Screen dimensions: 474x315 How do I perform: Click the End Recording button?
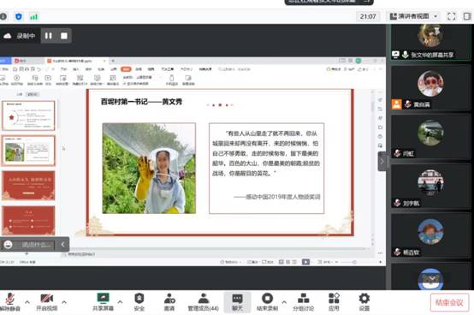click(267, 301)
